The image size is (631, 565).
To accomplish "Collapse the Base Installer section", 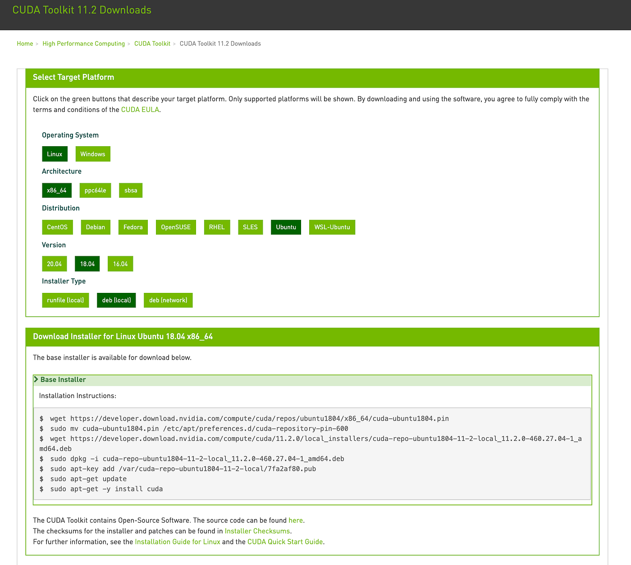I will (x=63, y=380).
